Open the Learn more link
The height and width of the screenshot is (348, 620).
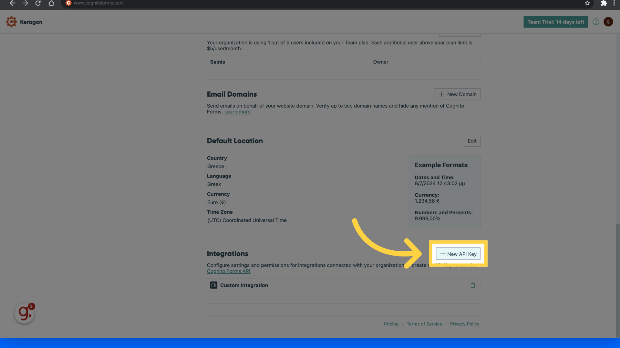[237, 111]
